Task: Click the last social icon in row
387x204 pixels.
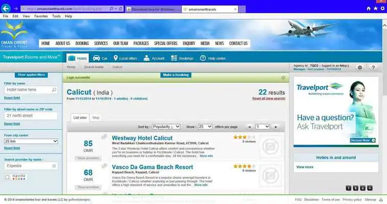Action: coord(370,188)
